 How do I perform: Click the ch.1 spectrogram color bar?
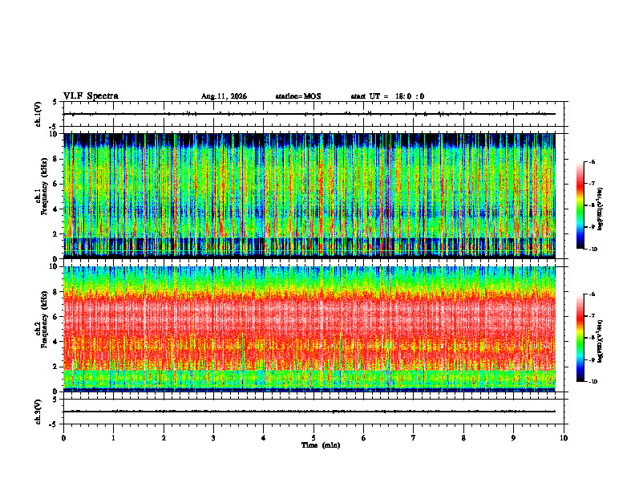580,205
